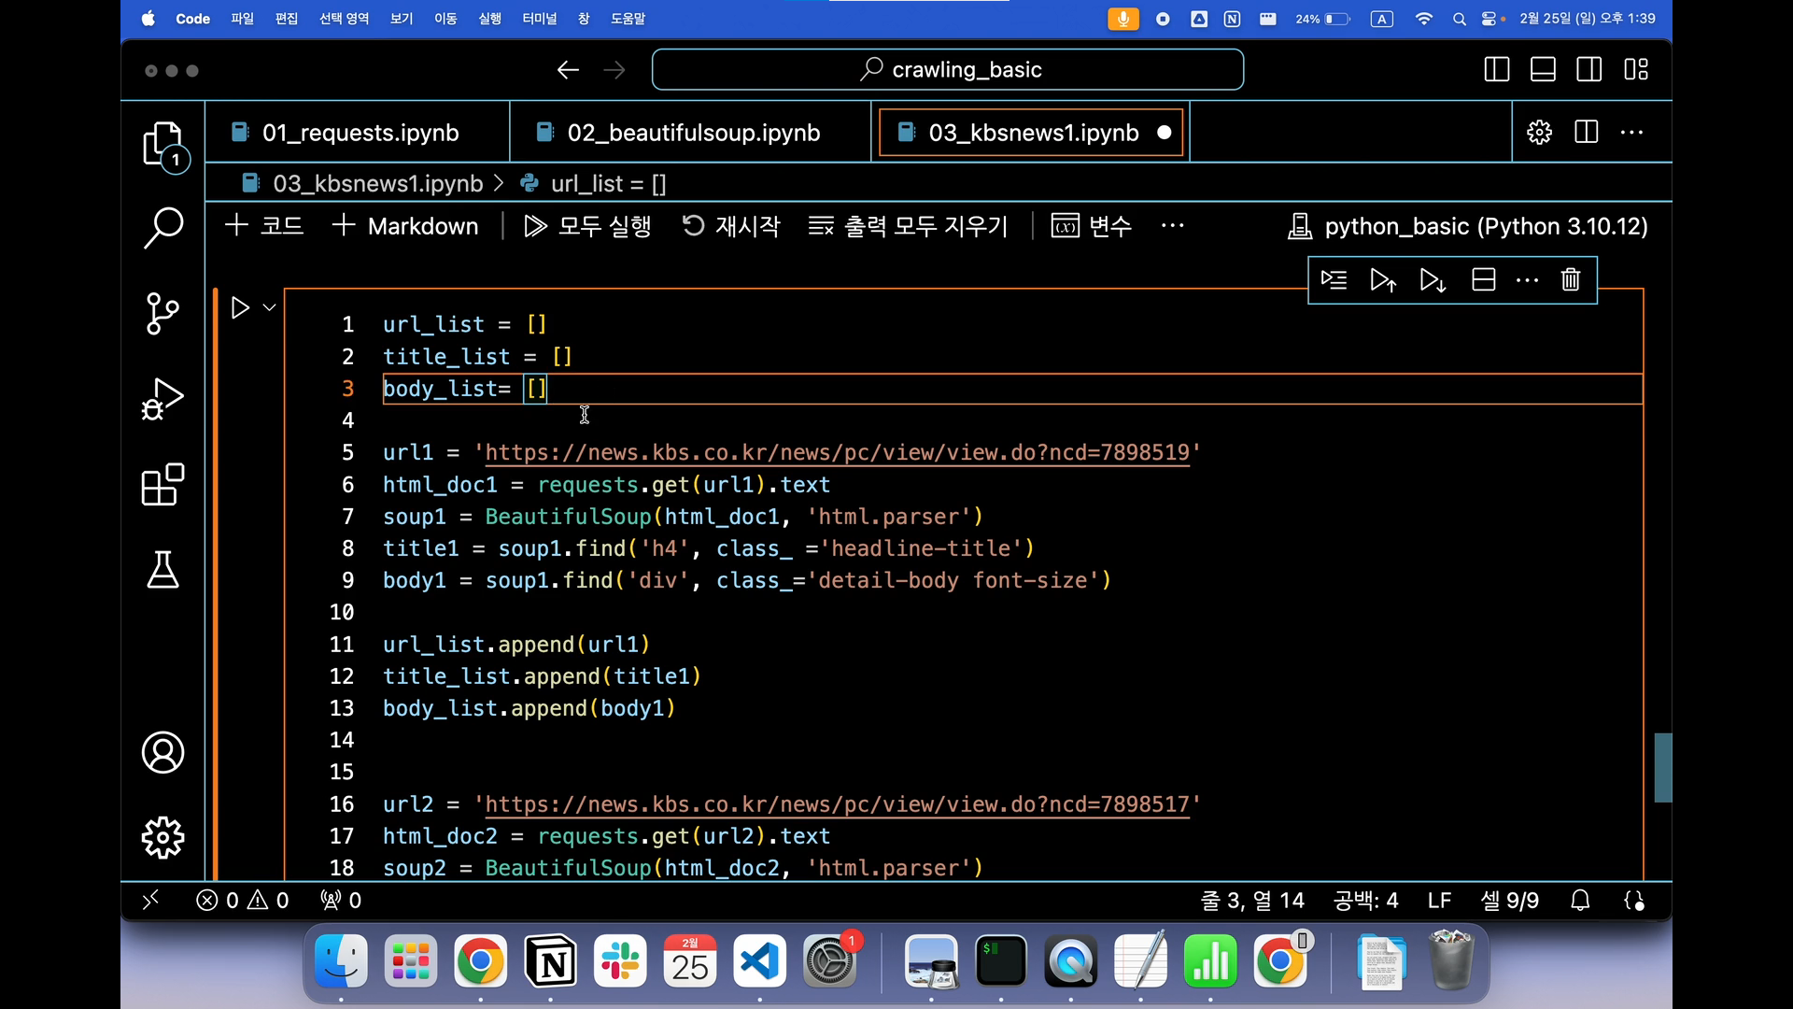This screenshot has height=1009, width=1793.
Task: Split the current cell
Action: [1484, 279]
